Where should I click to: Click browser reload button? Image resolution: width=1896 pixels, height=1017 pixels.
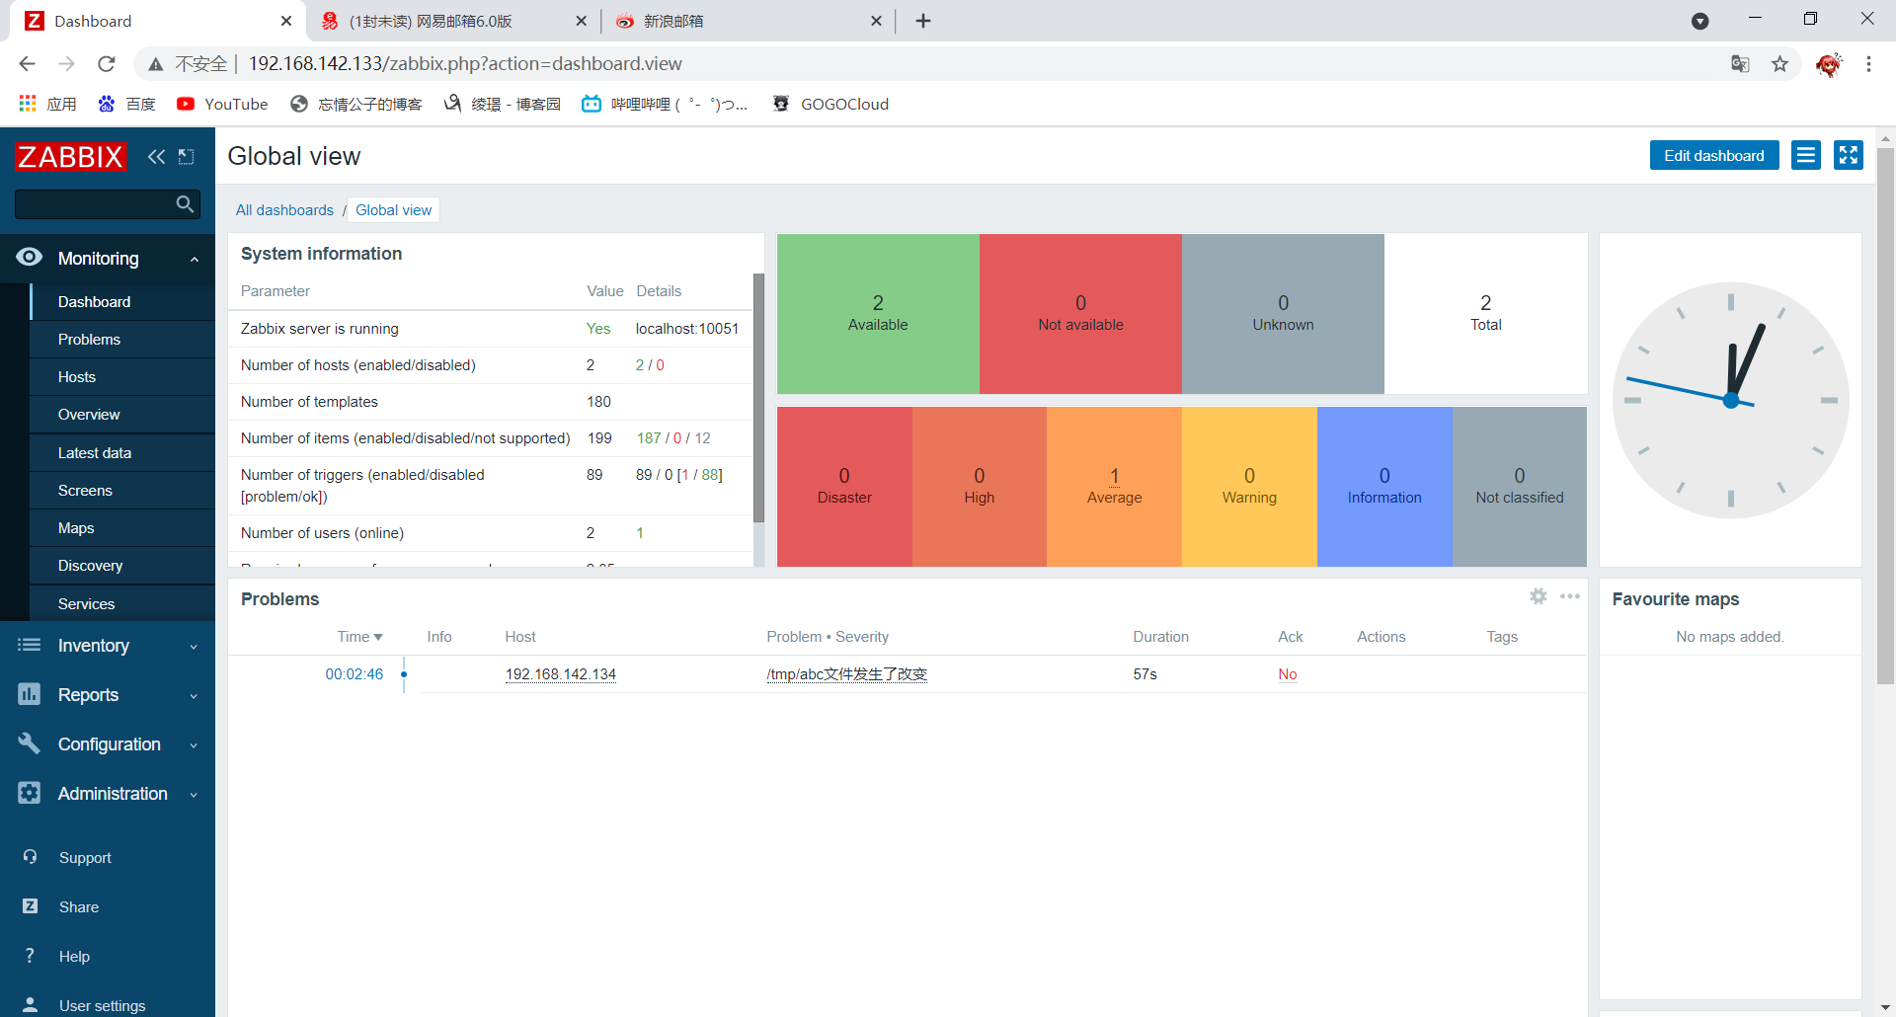click(107, 64)
